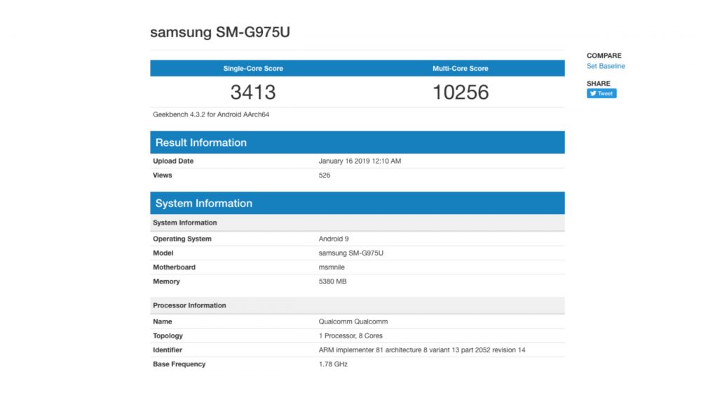Click the Android 9 operating system value
Image resolution: width=701 pixels, height=393 pixels.
click(x=334, y=239)
